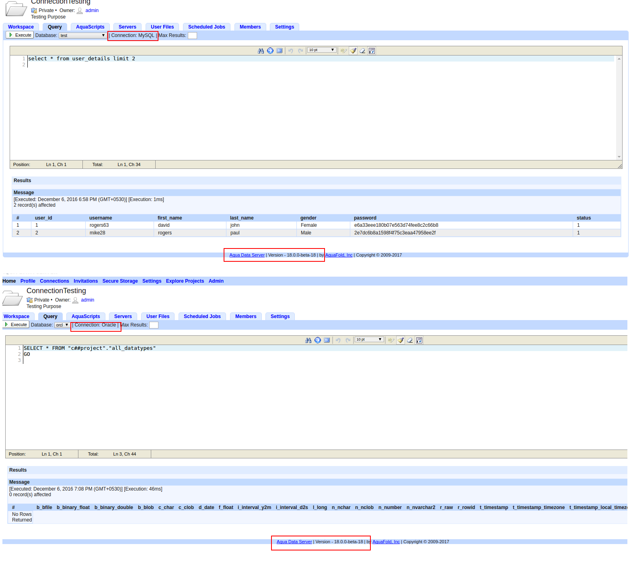Open the Members tab in upper panel
This screenshot has height=575, width=629.
pos(250,27)
